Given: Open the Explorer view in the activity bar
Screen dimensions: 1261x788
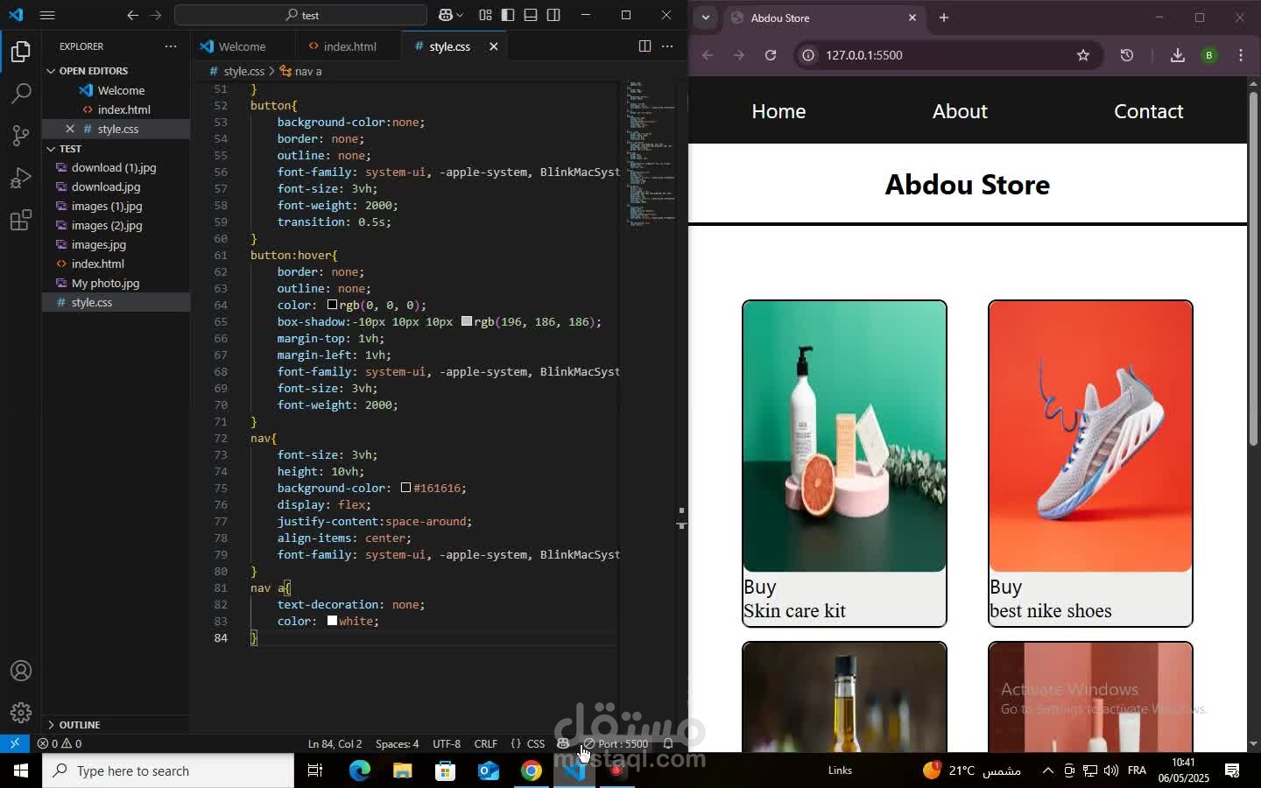Looking at the screenshot, I should [21, 52].
